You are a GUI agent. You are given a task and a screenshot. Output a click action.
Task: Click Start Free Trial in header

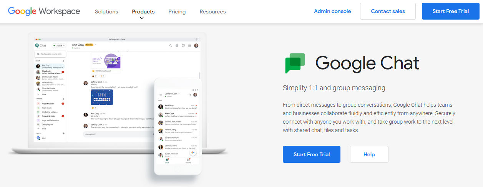tap(451, 11)
